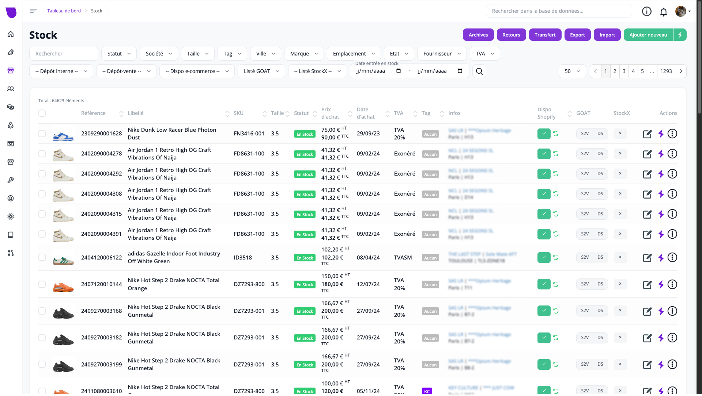The image size is (702, 396).
Task: Refresh Shopify sync for row 2409270003182
Action: (556, 338)
